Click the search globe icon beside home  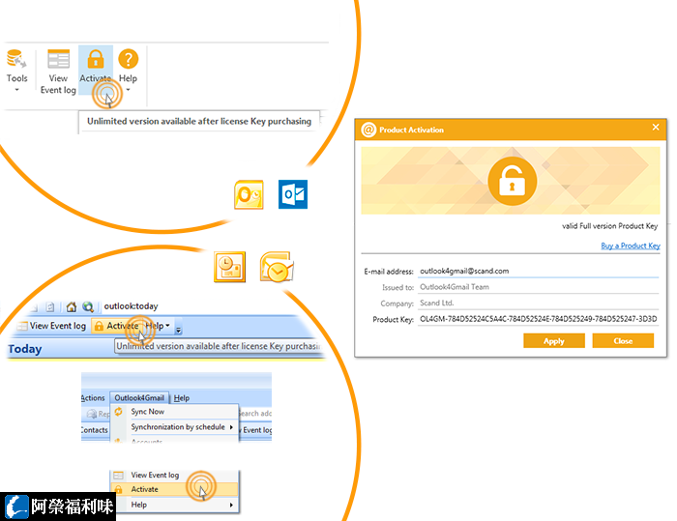(88, 307)
